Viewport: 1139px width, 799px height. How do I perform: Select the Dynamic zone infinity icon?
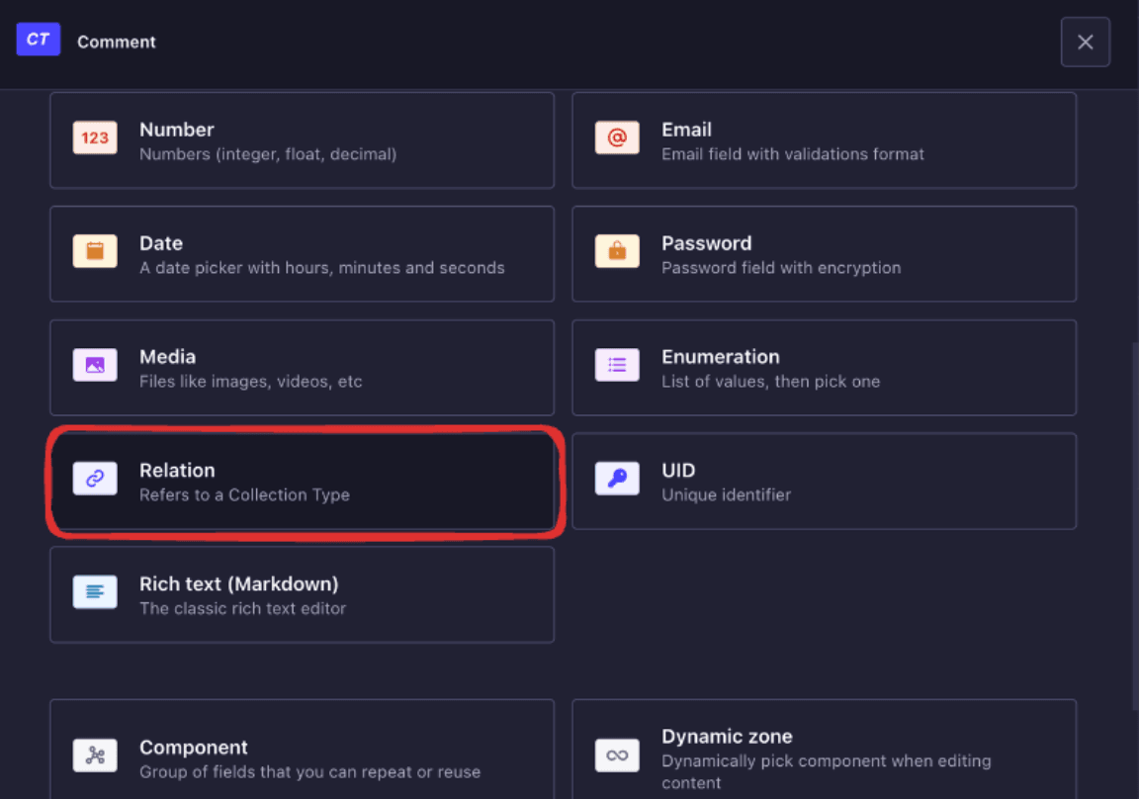[617, 756]
